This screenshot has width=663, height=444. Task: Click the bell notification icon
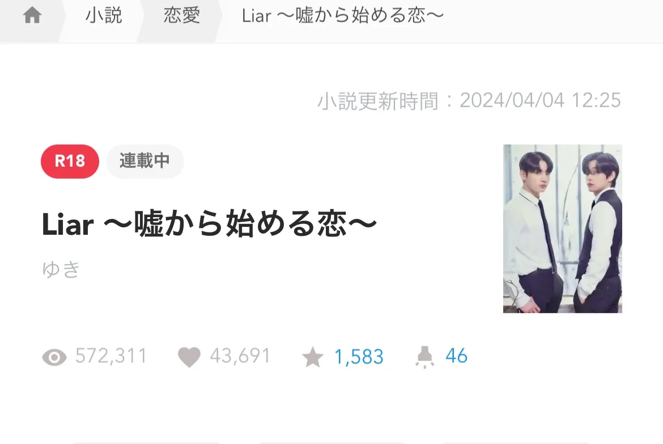click(424, 357)
